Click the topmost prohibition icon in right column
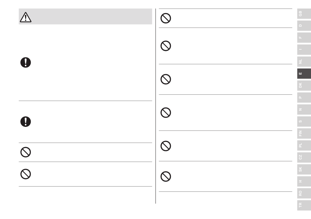This screenshot has width=311, height=219. coord(166,18)
